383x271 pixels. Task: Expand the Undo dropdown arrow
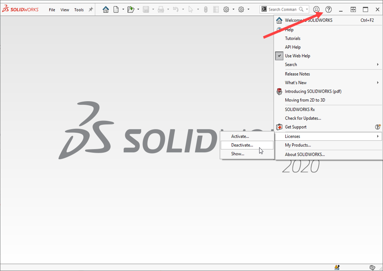click(183, 9)
